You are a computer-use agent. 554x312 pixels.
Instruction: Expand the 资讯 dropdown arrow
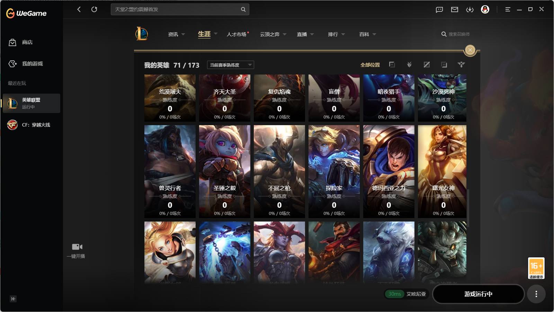183,34
